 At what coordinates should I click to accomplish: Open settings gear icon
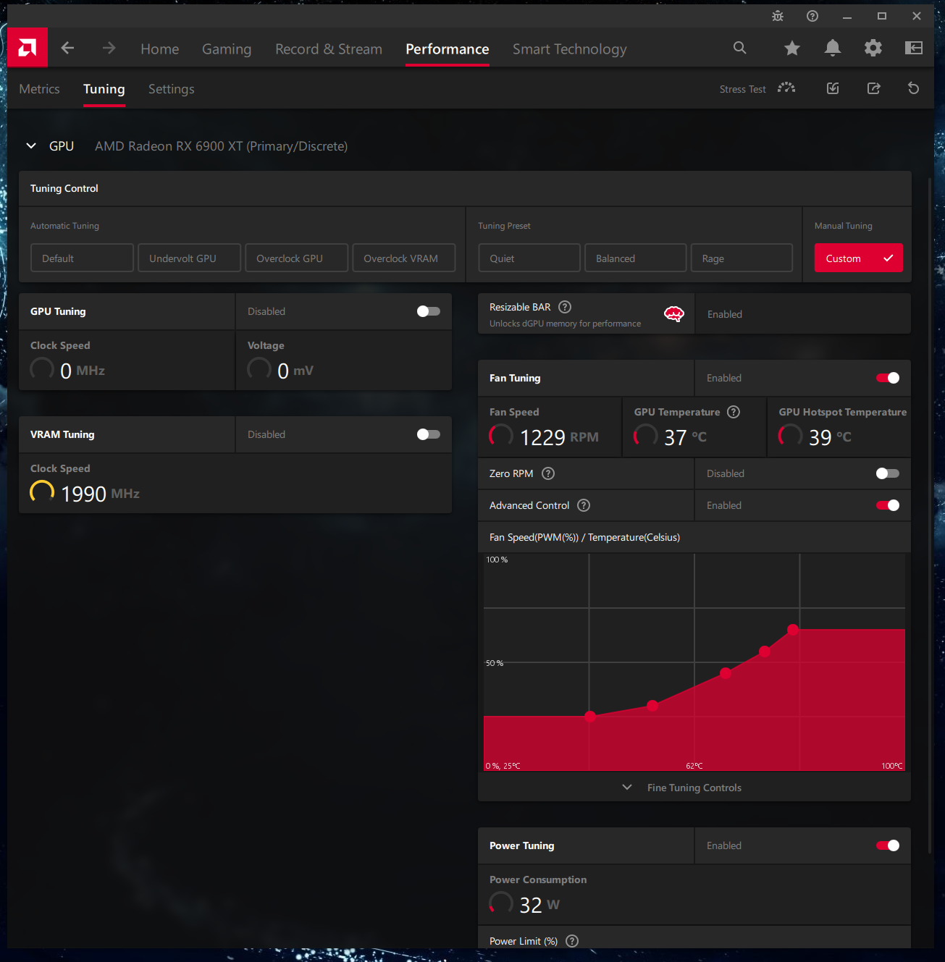873,48
